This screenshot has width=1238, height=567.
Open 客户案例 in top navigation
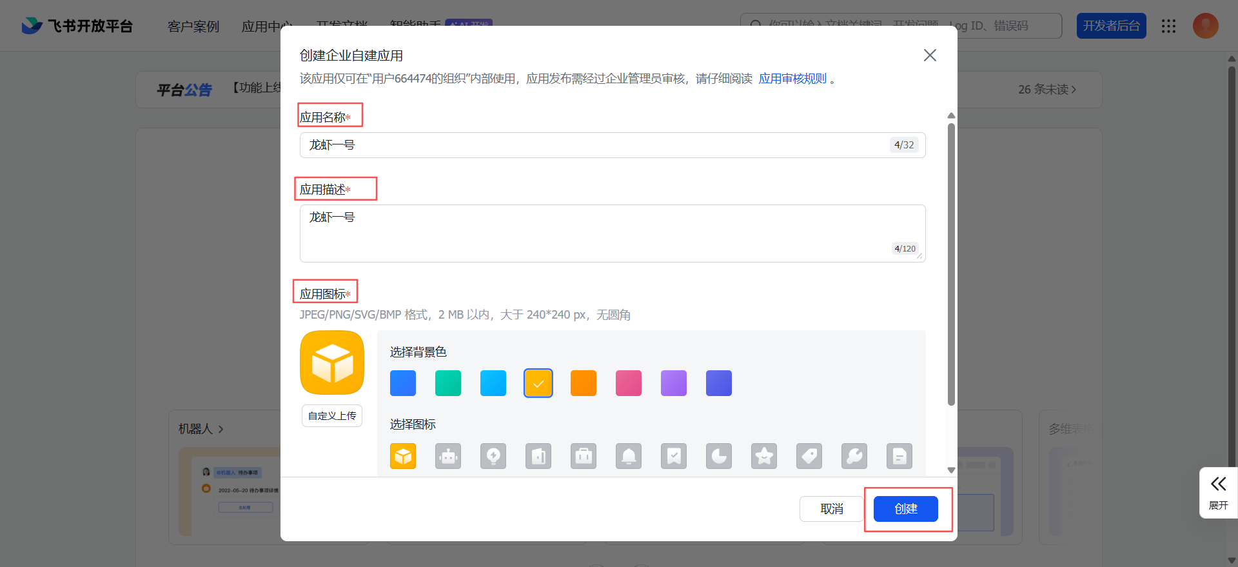(x=193, y=26)
